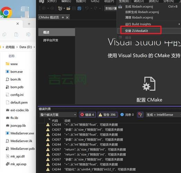Click the Google Chrome desktop shortcut icon
Viewport: 181px width, 173px height.
6,12
